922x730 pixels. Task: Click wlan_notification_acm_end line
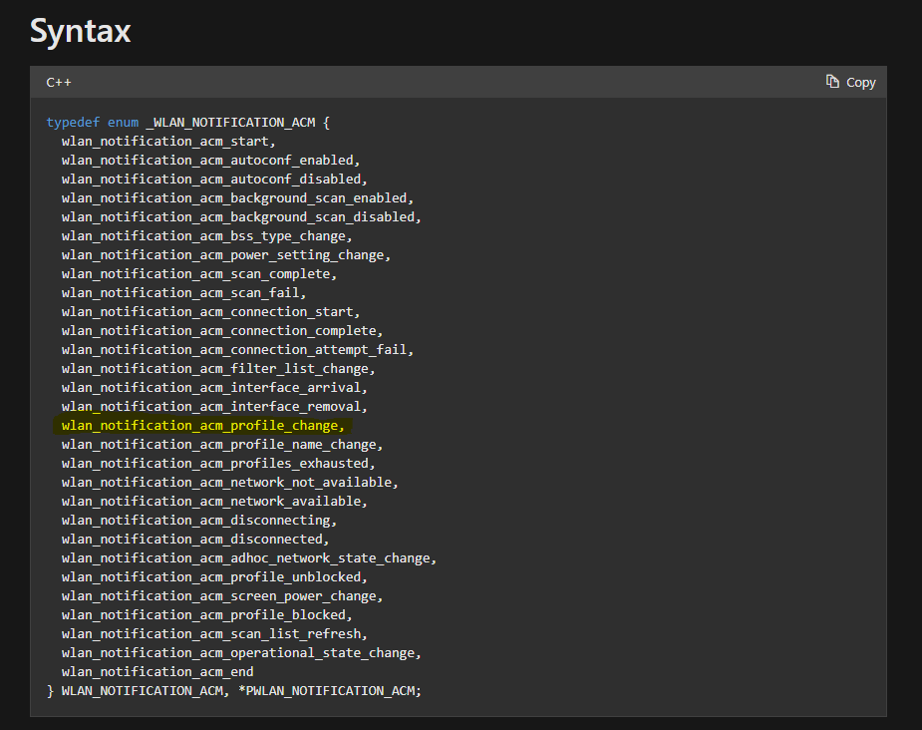click(x=157, y=672)
